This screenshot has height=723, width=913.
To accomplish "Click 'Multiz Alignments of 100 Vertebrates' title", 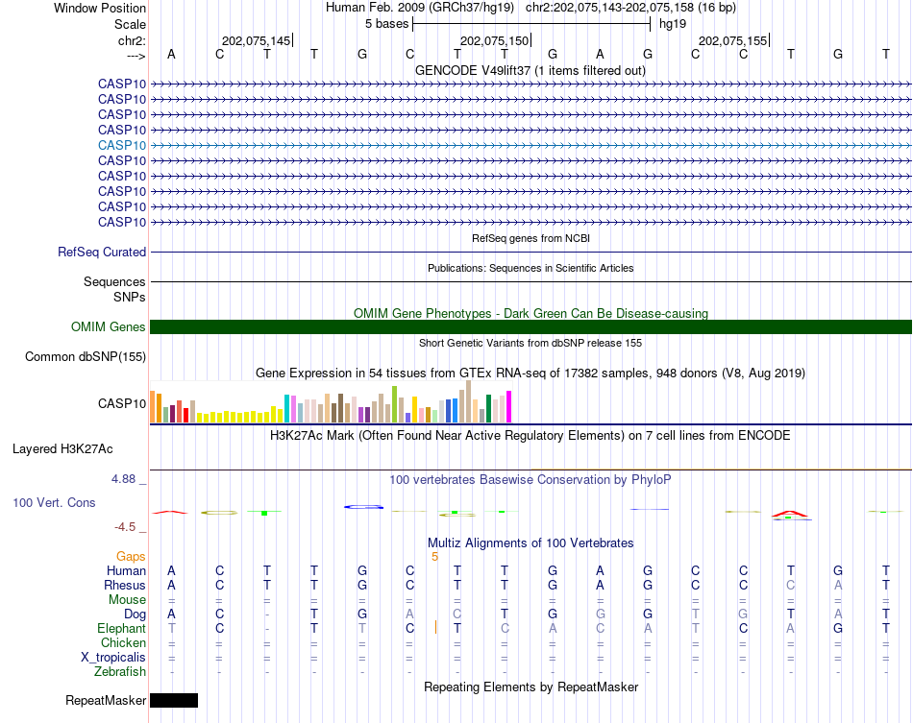I will coord(531,543).
